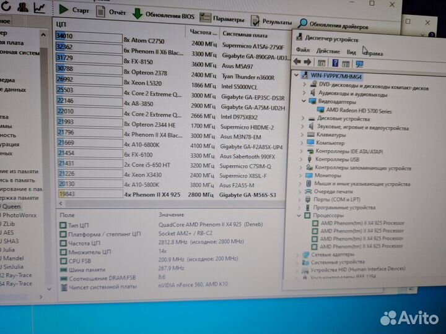Collapse the Видеоадаптеры category
The height and width of the screenshot is (334, 446).
click(304, 101)
